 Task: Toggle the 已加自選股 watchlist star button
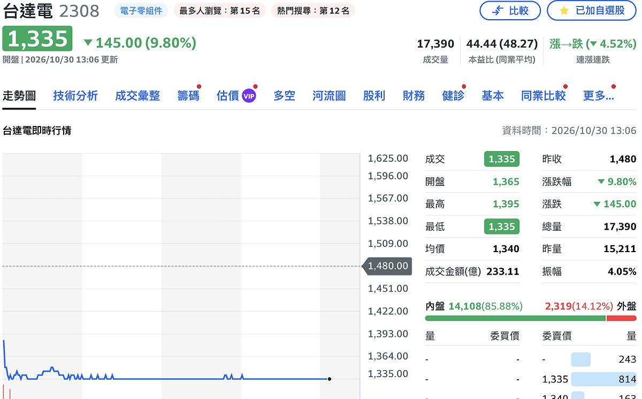[x=592, y=11]
